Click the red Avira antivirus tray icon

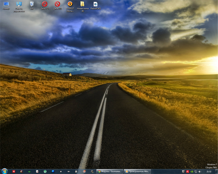tap(187, 172)
